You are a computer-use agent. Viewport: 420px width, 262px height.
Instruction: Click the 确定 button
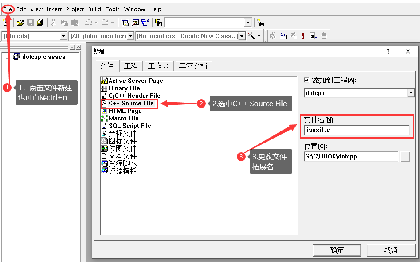click(337, 250)
